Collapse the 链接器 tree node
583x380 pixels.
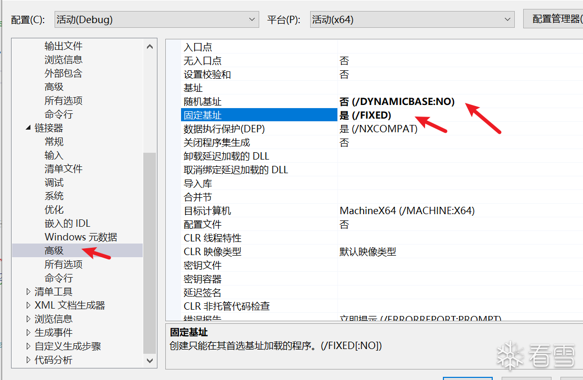point(28,128)
